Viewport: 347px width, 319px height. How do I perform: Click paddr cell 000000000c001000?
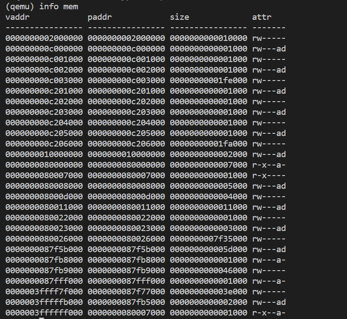pos(126,59)
